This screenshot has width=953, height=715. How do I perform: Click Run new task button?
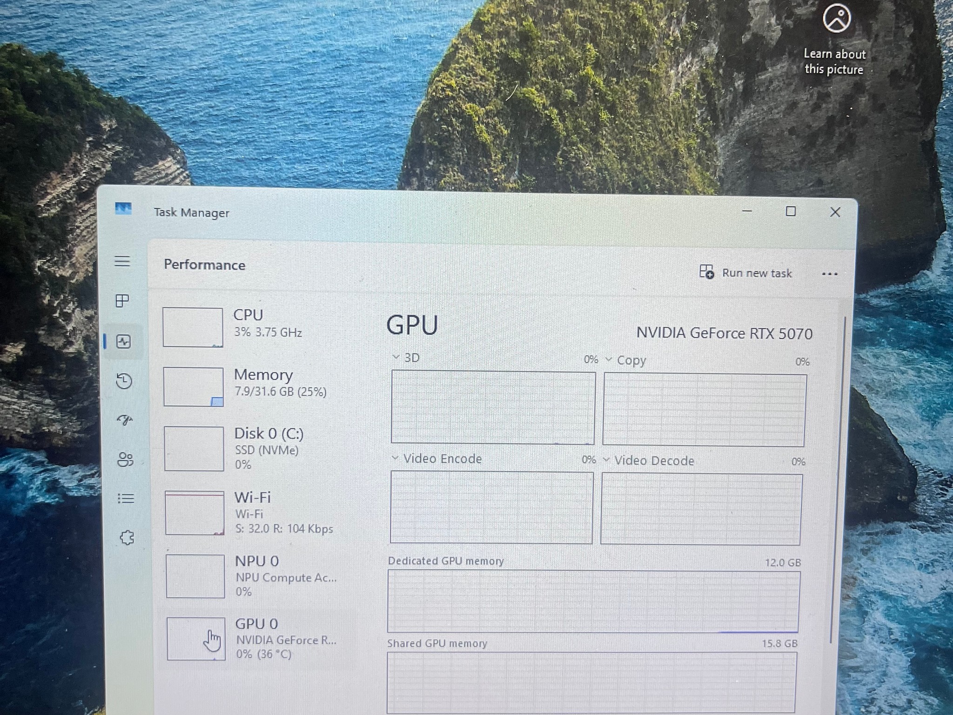click(745, 272)
